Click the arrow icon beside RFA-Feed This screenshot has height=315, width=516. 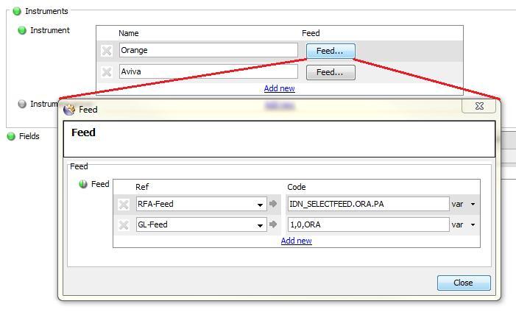coord(273,204)
